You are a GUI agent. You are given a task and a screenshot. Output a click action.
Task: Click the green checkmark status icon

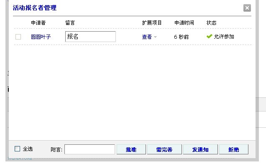(x=210, y=36)
